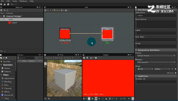
Task: Open the File menu
Action: (x=2, y=1)
